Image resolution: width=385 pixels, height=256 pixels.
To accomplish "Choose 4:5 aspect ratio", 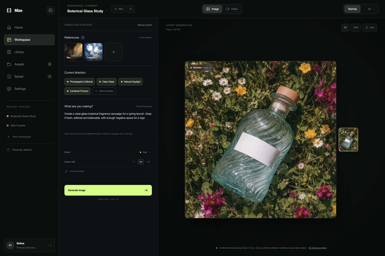I will tap(141, 162).
